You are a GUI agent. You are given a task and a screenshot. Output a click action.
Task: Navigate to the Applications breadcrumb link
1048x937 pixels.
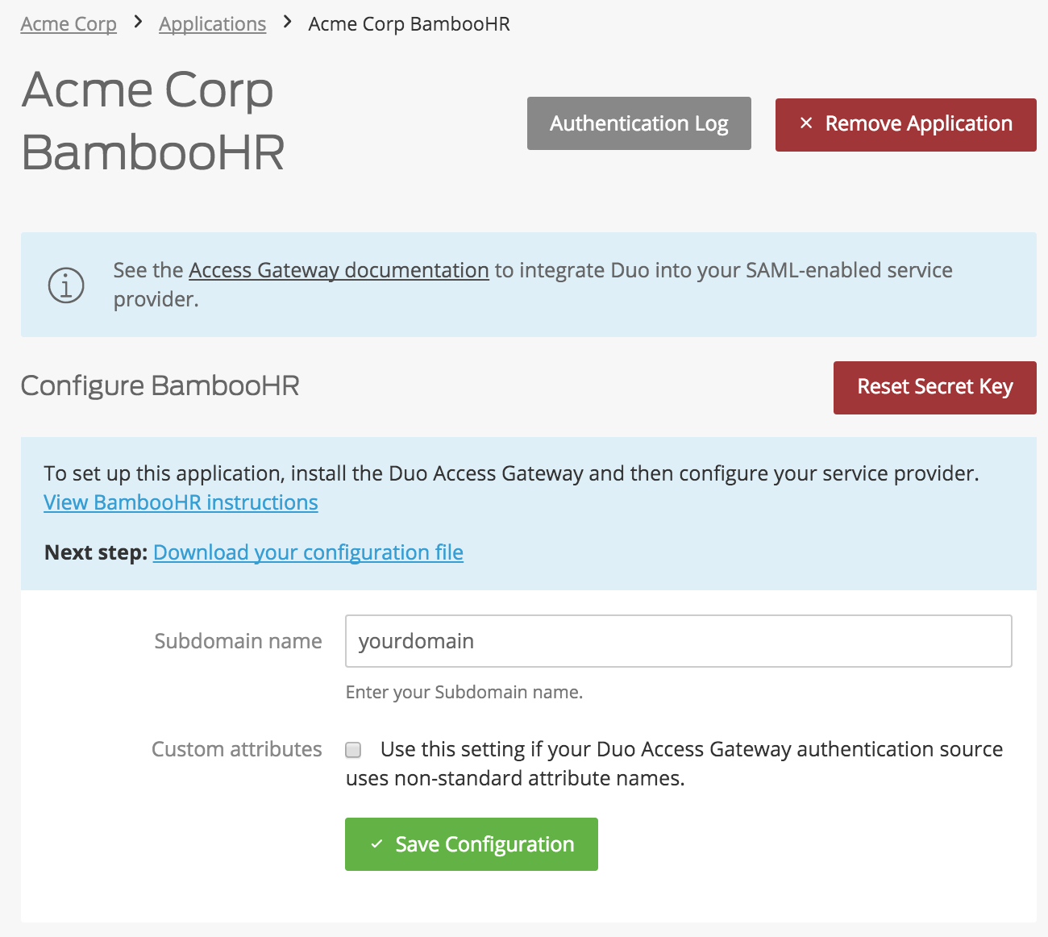212,23
